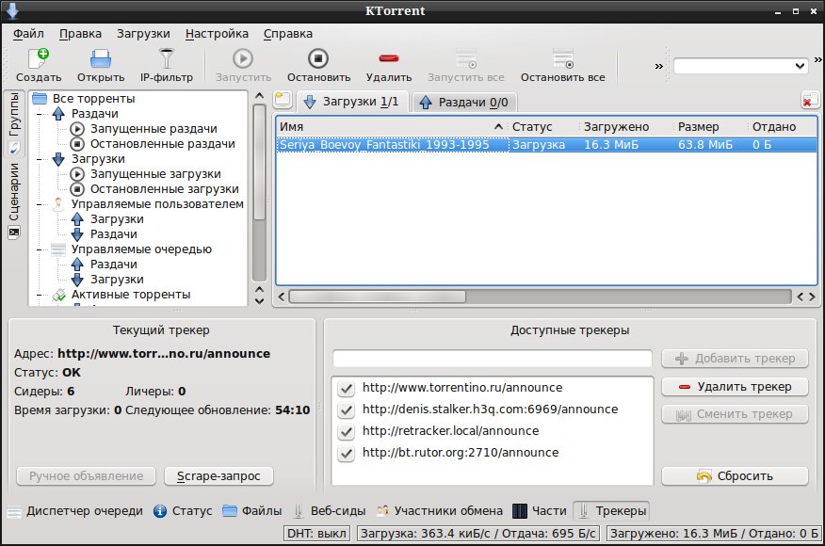Collapse the Загрузки tree branch
This screenshot has height=546, width=825.
(40, 159)
